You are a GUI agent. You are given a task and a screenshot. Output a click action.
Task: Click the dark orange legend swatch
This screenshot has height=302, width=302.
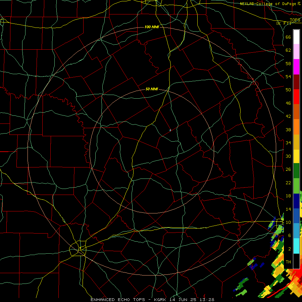(296, 111)
